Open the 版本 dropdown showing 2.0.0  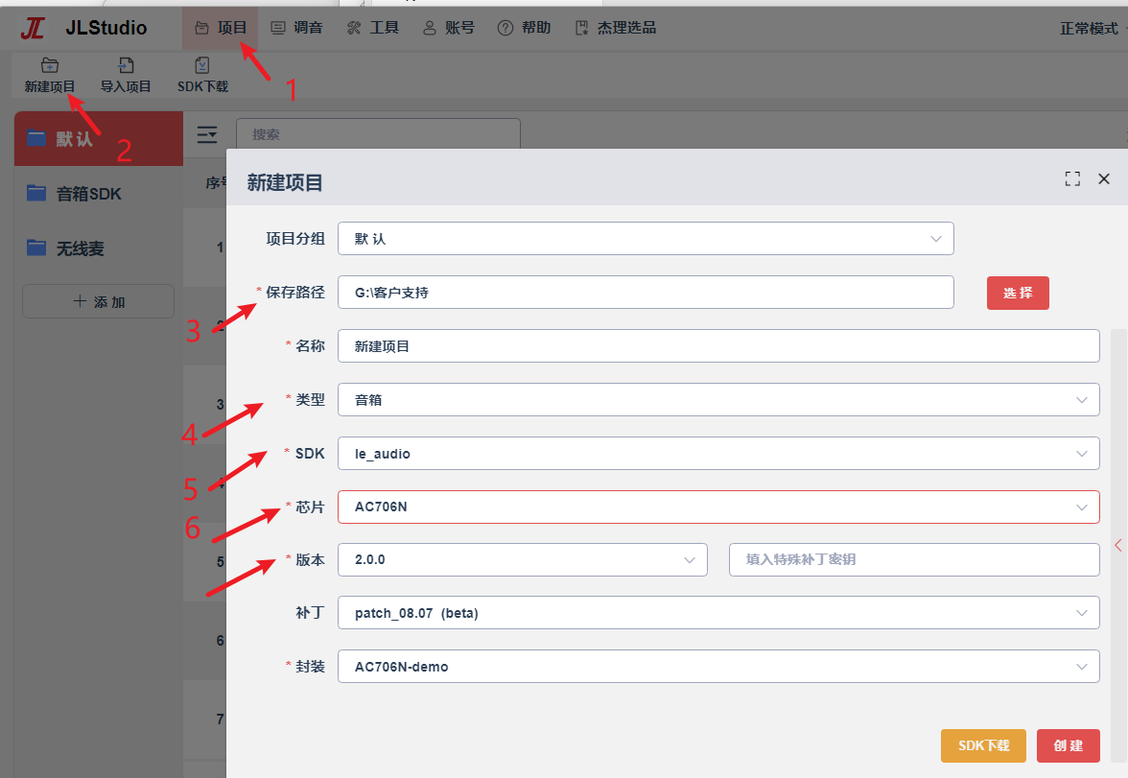click(523, 559)
